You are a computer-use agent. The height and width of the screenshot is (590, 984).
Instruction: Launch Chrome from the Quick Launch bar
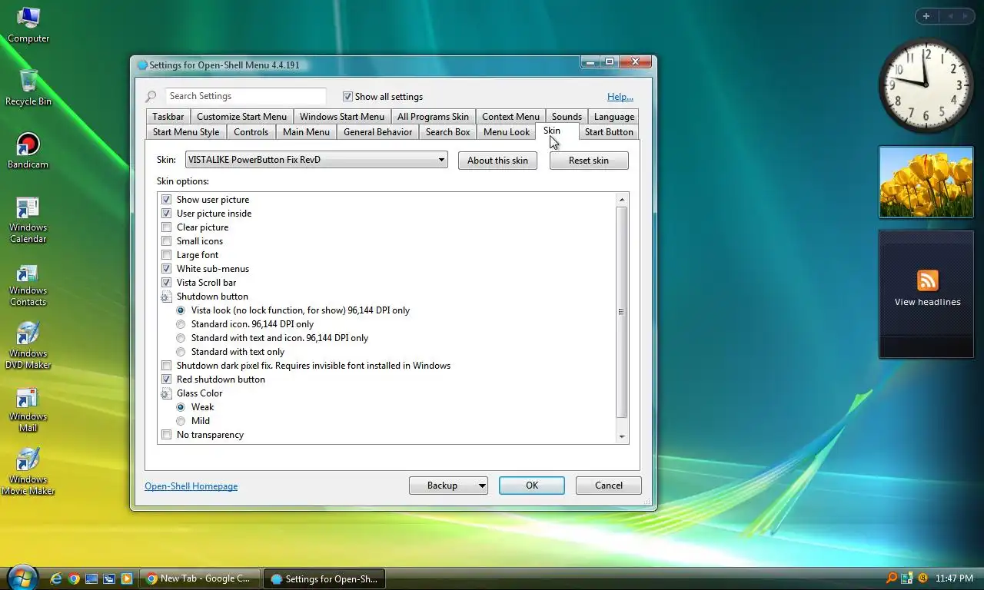pyautogui.click(x=74, y=578)
